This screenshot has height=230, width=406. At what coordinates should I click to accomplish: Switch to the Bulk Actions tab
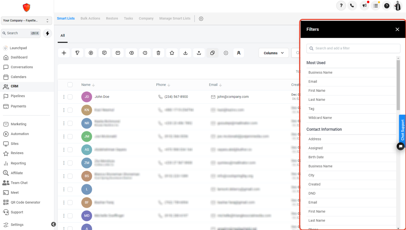pos(90,18)
